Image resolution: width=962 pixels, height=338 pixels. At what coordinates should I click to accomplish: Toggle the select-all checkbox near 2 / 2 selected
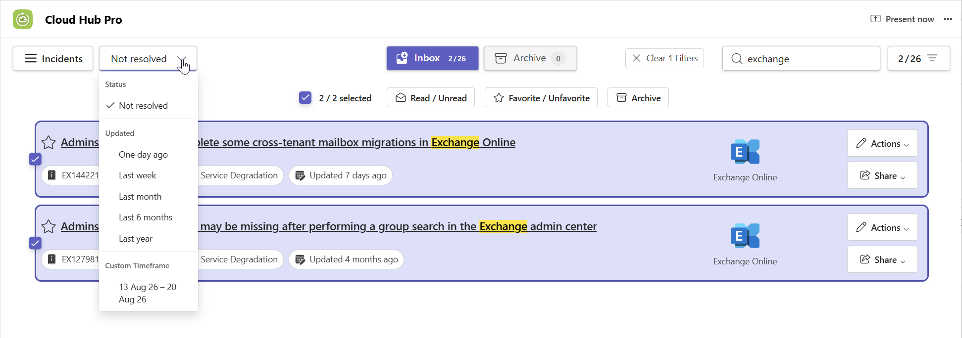305,98
